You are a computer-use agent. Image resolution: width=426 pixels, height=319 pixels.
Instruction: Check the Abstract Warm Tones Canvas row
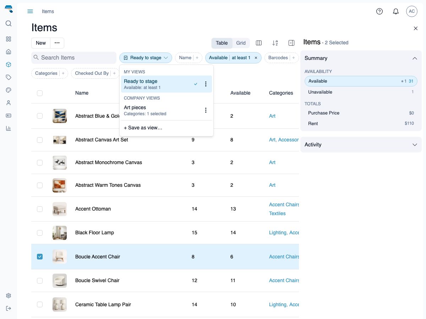click(x=40, y=185)
